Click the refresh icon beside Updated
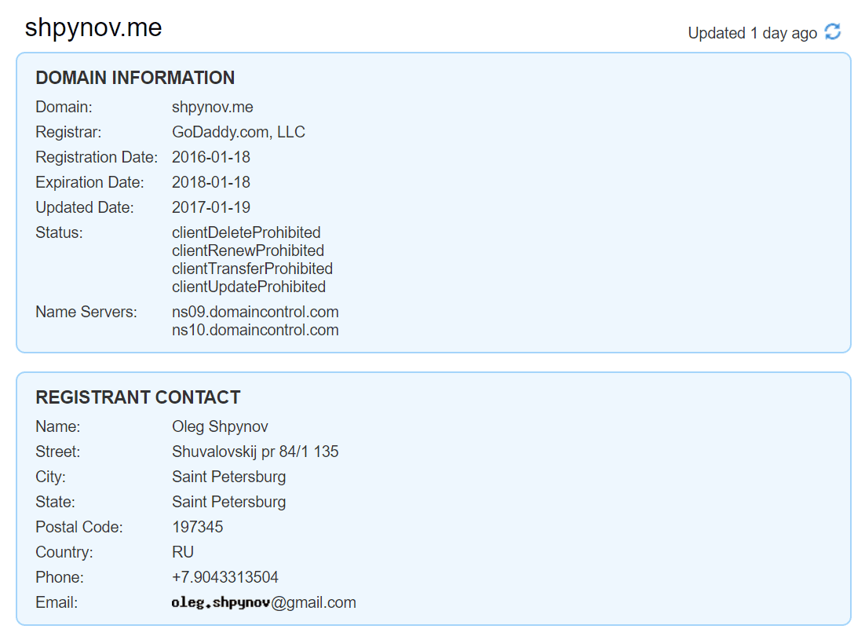 tap(833, 32)
